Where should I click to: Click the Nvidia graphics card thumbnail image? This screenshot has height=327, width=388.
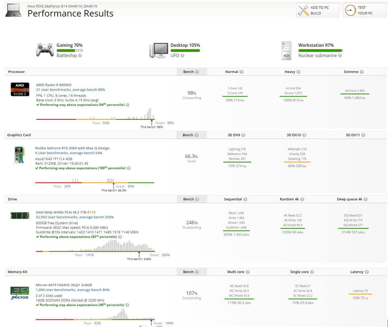[x=19, y=155]
